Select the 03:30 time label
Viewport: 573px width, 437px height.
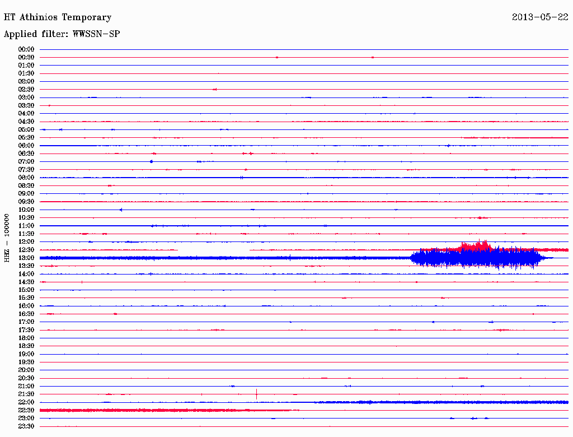point(26,105)
